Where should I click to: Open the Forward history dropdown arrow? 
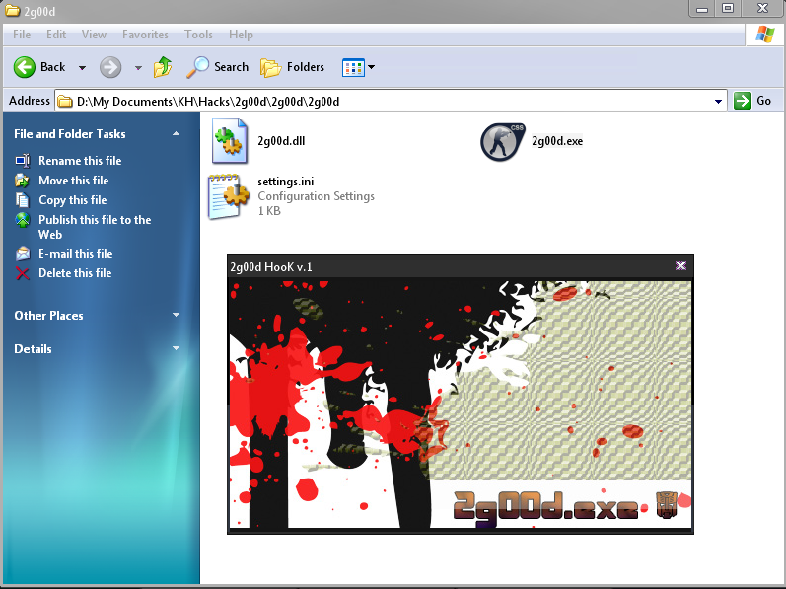pos(138,68)
